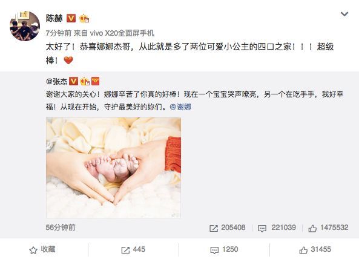
Task: Click 张杰's orange V verified badge
Action: coord(73,81)
